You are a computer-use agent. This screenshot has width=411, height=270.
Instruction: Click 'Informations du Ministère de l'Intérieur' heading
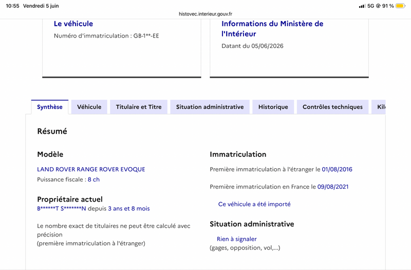point(272,29)
